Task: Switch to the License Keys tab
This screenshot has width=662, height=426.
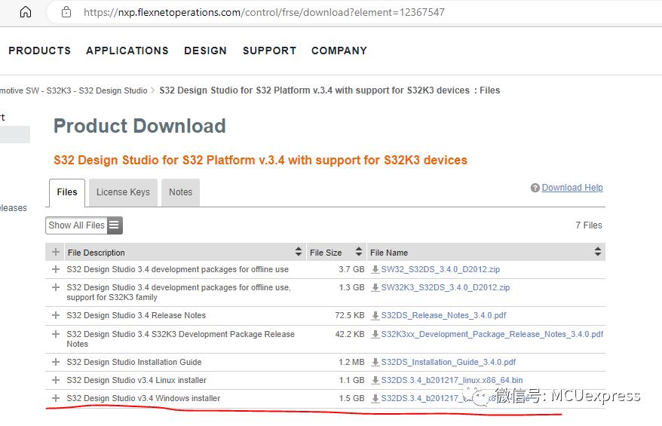Action: tap(123, 192)
